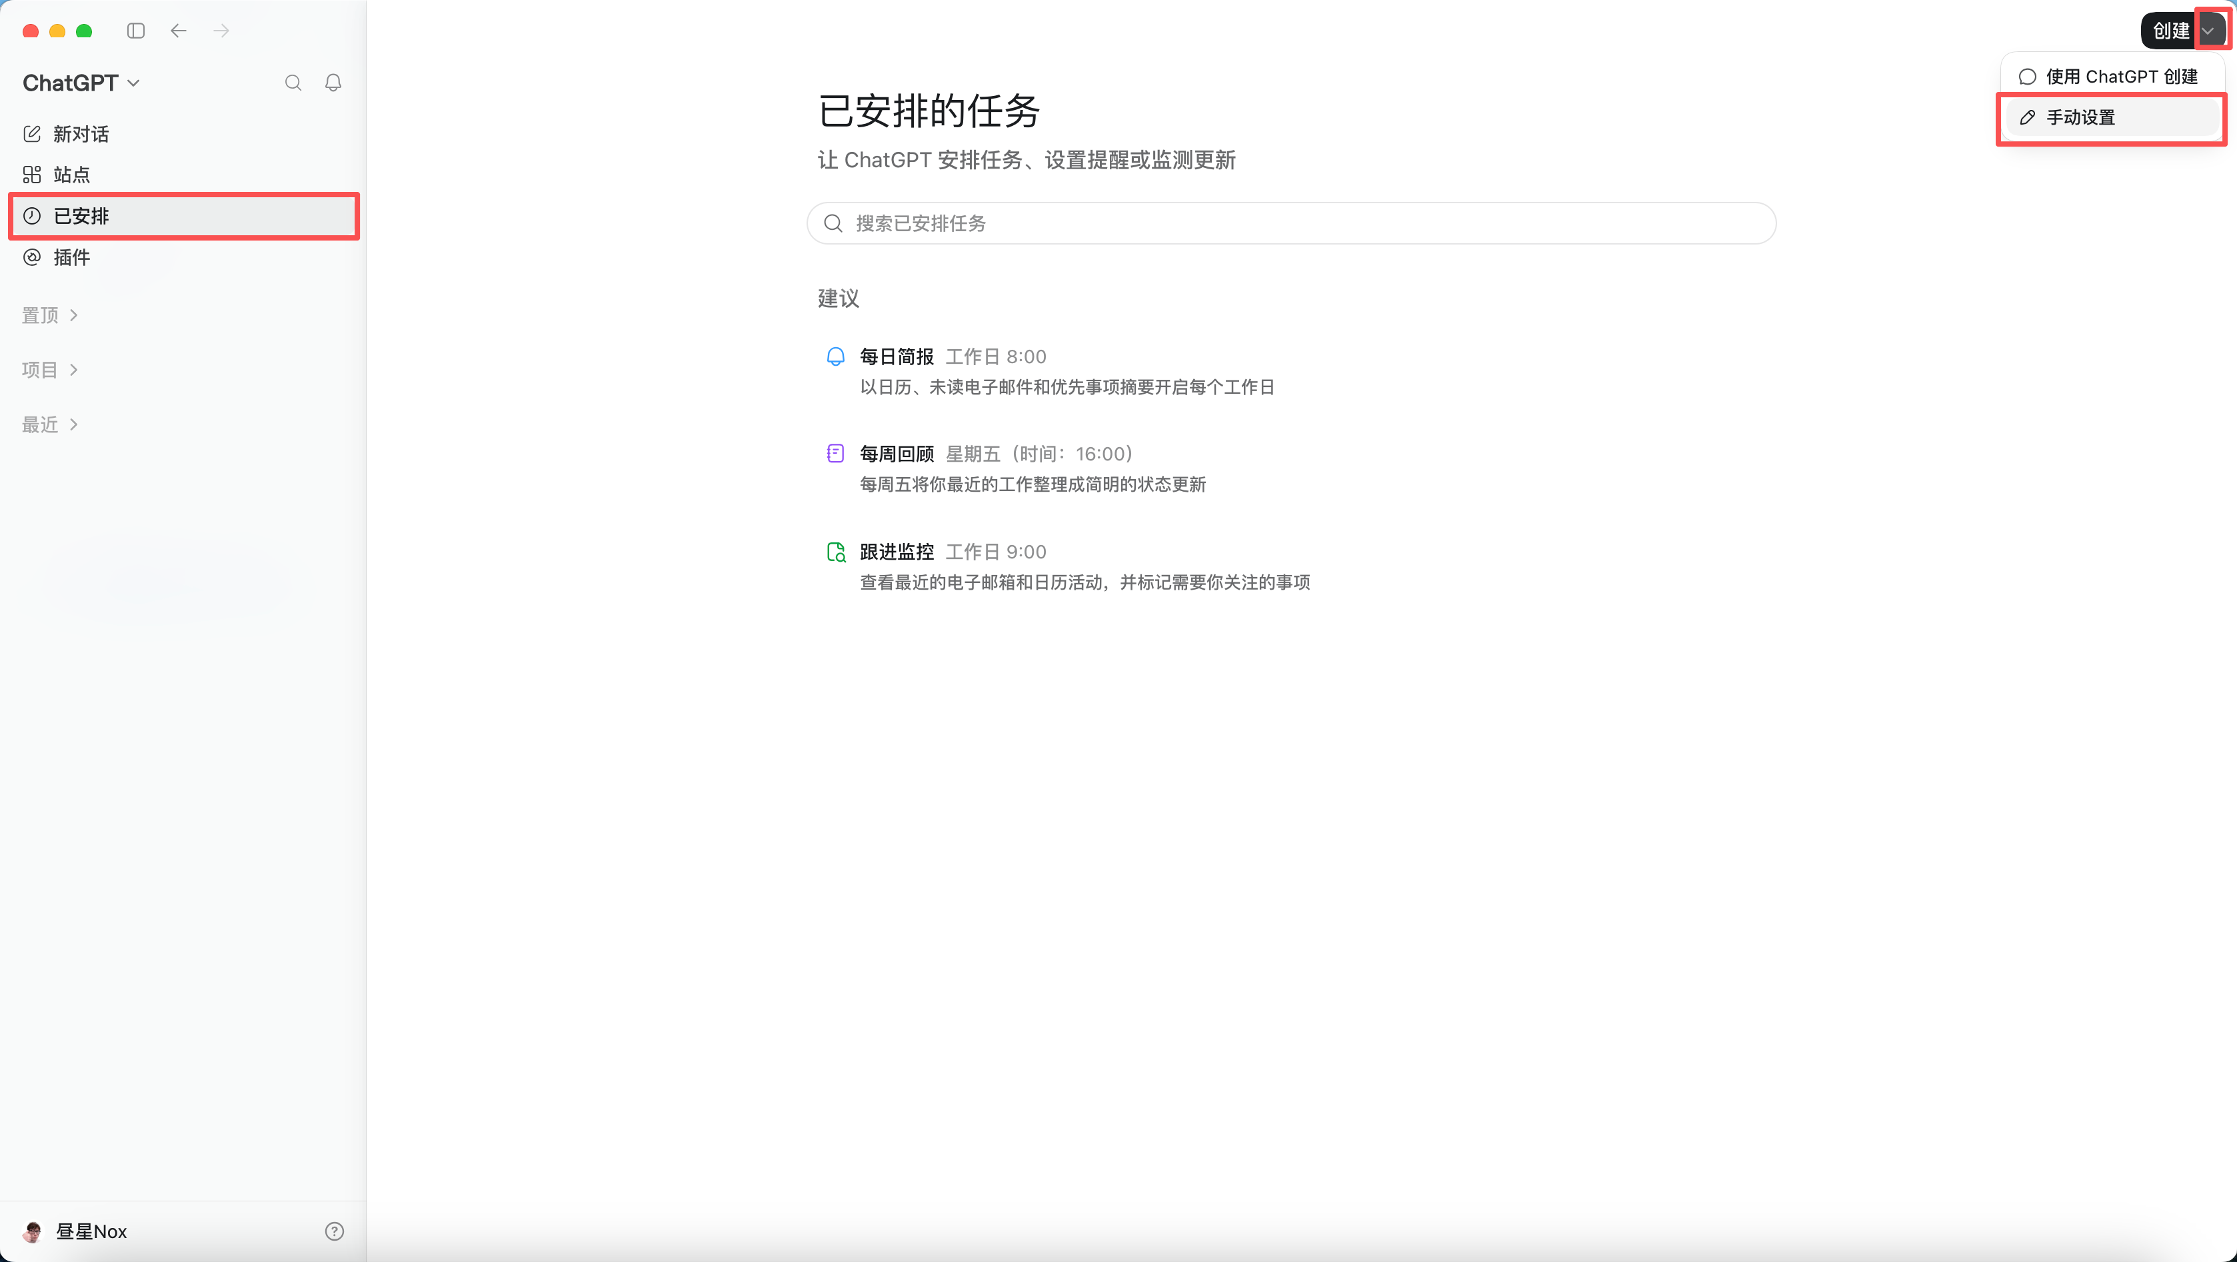The width and height of the screenshot is (2237, 1262).
Task: Click the 已安排 clock icon
Action: pos(32,216)
